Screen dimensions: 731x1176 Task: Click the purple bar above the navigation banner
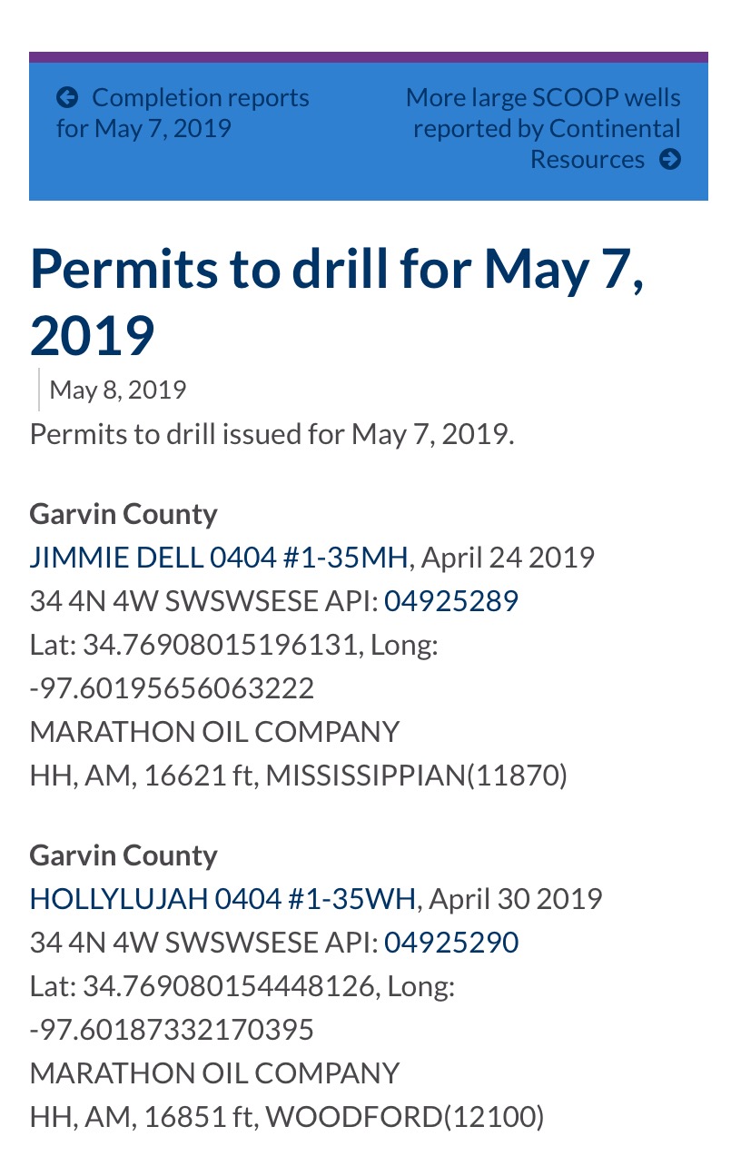369,57
